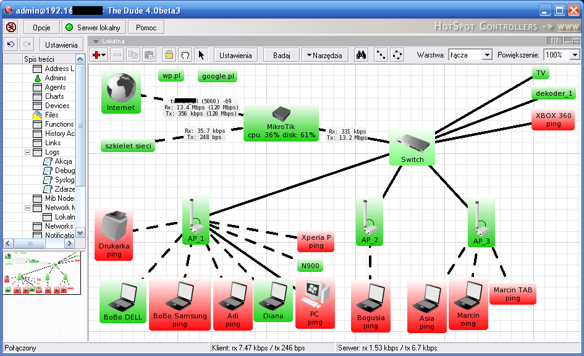Click the Serwer lokalny button
The height and width of the screenshot is (356, 584).
tap(93, 27)
